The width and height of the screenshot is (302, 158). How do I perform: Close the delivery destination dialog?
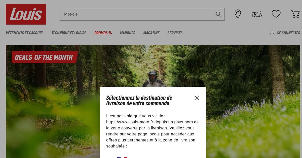click(x=197, y=98)
